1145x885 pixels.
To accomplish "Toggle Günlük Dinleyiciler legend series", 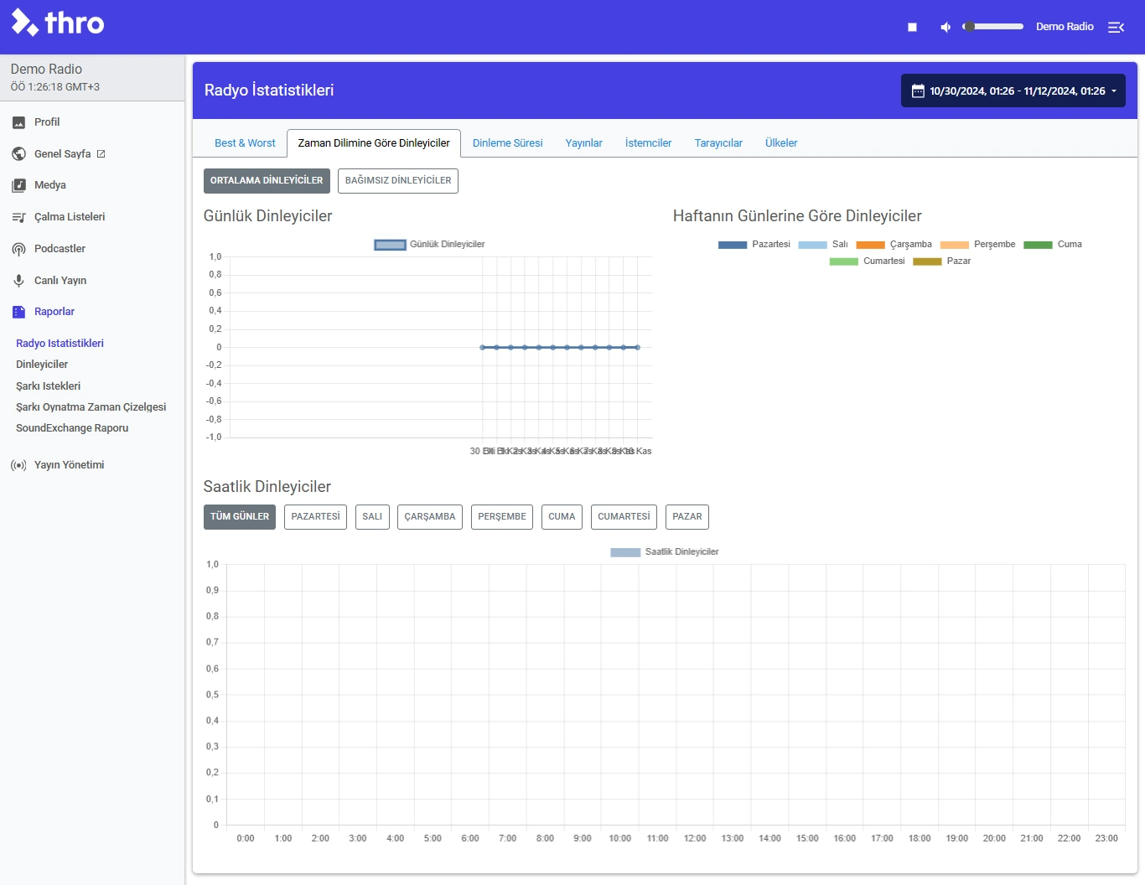I will (429, 245).
